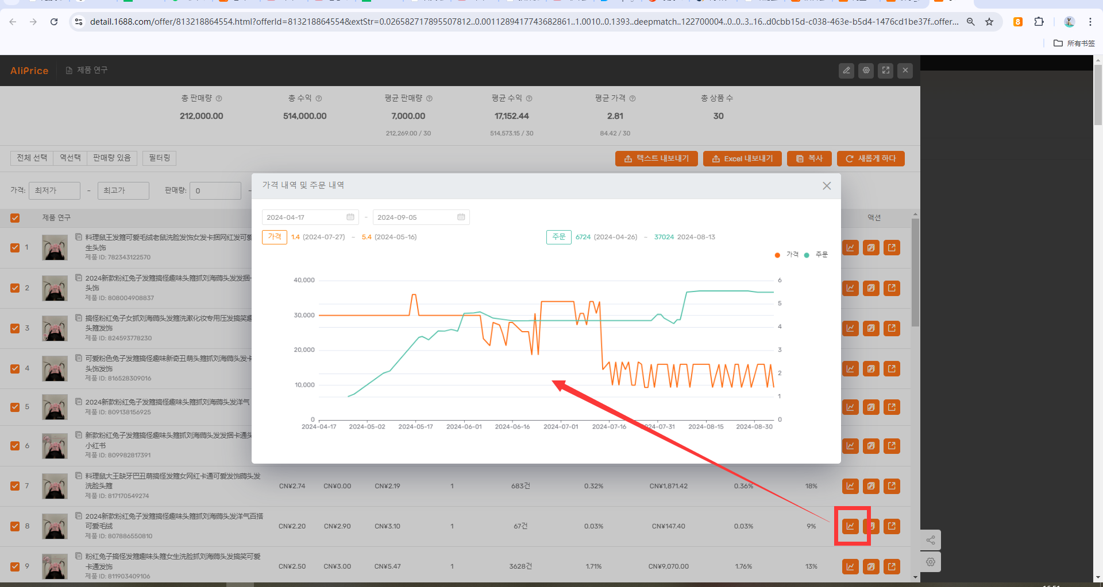
Task: Focus the 최저가 minimum price field
Action: (x=55, y=191)
